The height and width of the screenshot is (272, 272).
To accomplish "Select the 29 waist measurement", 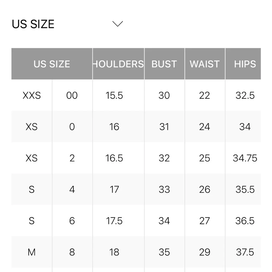I will coord(205,252).
